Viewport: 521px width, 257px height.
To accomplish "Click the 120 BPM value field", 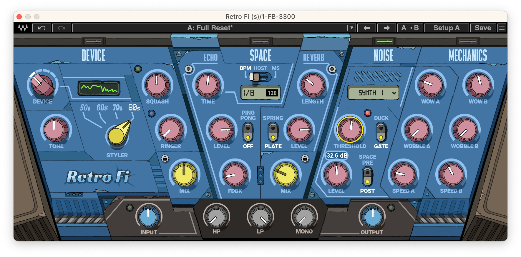I will 272,93.
